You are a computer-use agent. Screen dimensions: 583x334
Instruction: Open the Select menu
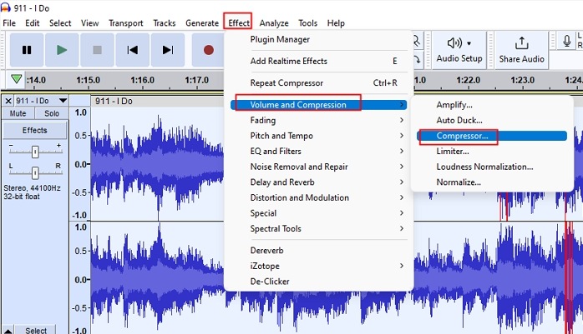click(60, 23)
